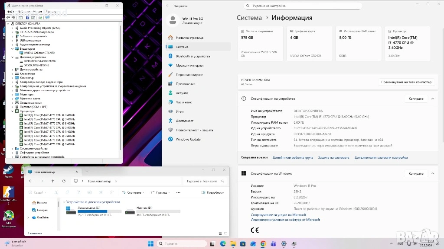Screen dimensions: 444x249
Task: Go up one folder in File Explorer
Action: (52, 181)
